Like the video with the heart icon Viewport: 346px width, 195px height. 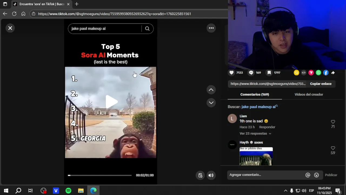pos(232,73)
